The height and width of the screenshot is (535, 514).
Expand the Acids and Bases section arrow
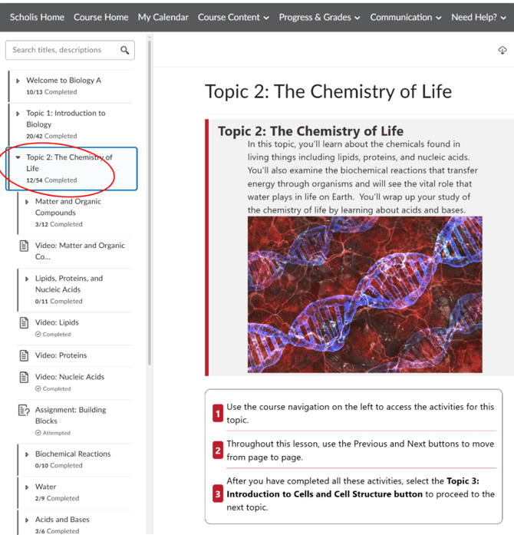[27, 520]
